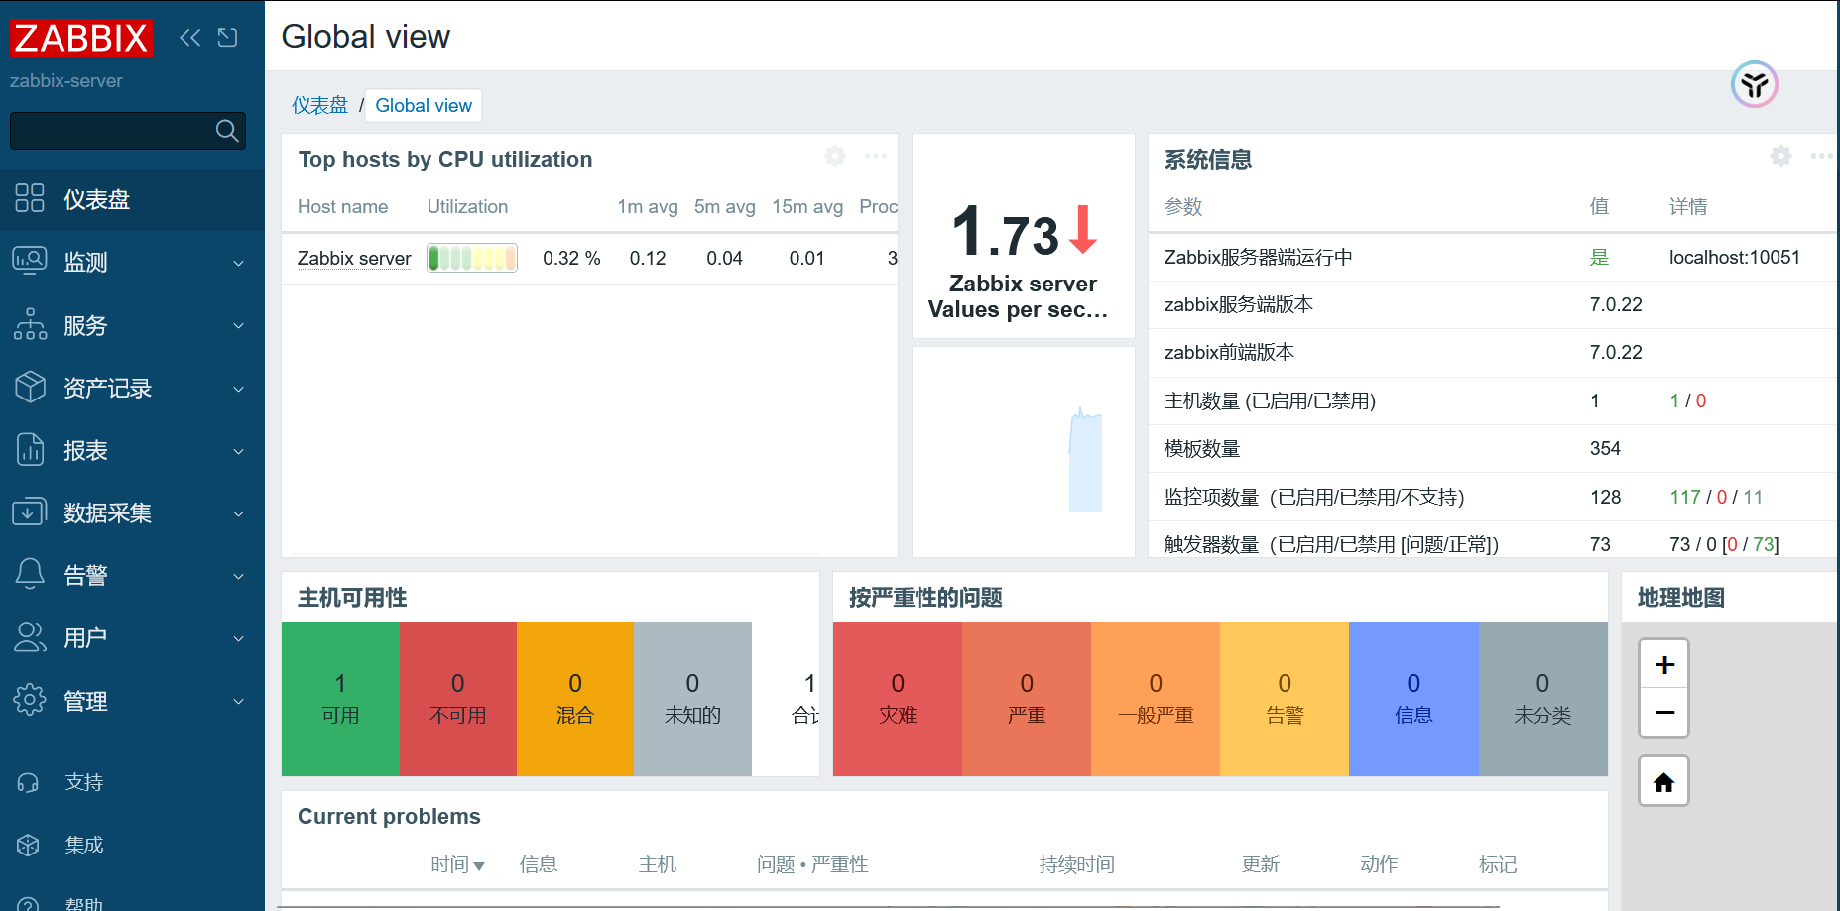The height and width of the screenshot is (911, 1840).
Task: Click the mini graph widget
Action: 1024,452
